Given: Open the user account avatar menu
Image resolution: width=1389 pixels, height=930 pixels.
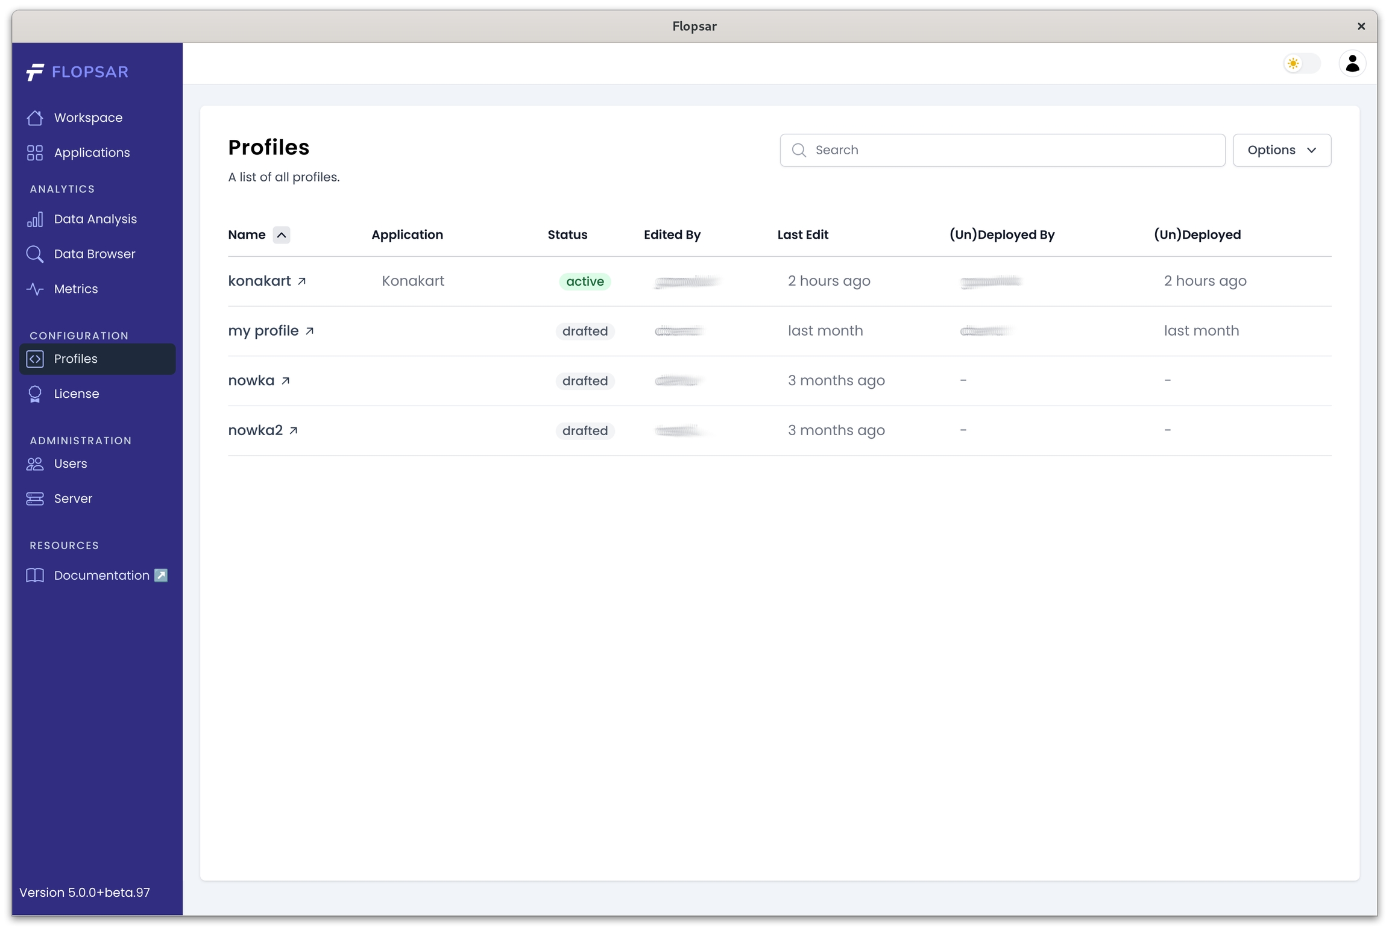Looking at the screenshot, I should [1352, 63].
